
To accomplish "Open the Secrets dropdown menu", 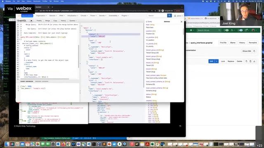I will pyautogui.click(x=103, y=16).
